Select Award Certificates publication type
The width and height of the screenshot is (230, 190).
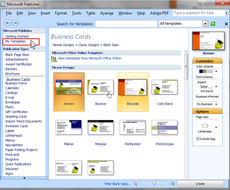click(x=19, y=64)
